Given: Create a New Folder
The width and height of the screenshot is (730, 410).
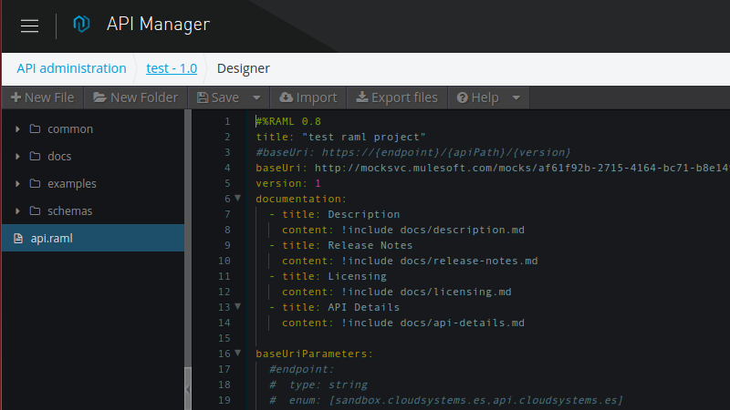Looking at the screenshot, I should [x=135, y=97].
